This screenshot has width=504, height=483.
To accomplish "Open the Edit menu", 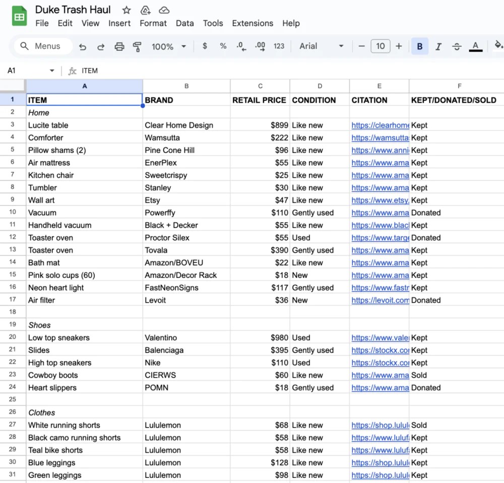I will click(65, 24).
